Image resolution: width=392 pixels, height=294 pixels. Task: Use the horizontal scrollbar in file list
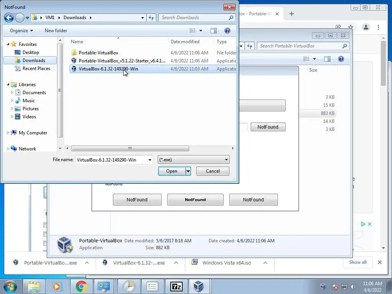[130, 148]
